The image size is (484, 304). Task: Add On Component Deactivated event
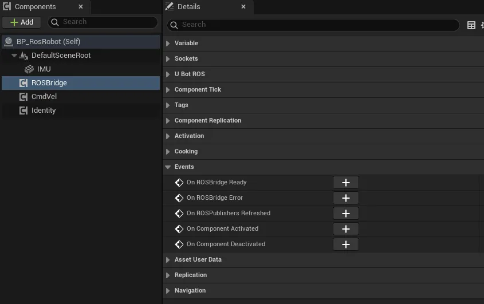(346, 244)
